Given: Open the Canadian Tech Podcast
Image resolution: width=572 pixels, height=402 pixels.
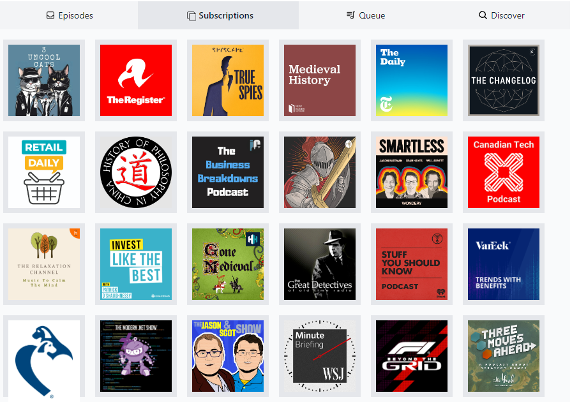Looking at the screenshot, I should [x=504, y=172].
